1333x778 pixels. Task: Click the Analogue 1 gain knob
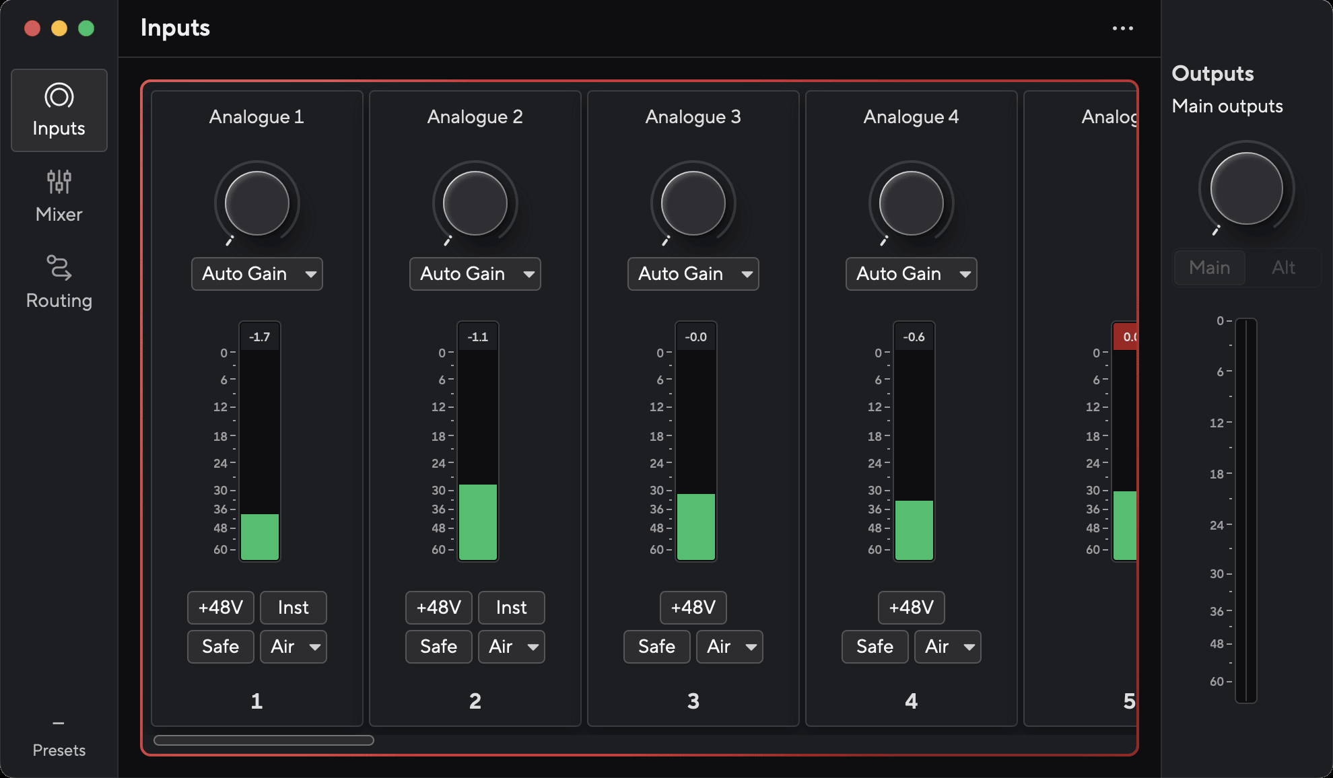click(257, 203)
